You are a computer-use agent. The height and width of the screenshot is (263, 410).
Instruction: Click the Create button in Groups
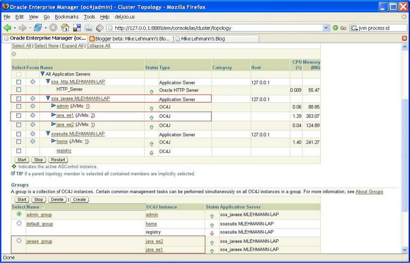pyautogui.click(x=80, y=200)
